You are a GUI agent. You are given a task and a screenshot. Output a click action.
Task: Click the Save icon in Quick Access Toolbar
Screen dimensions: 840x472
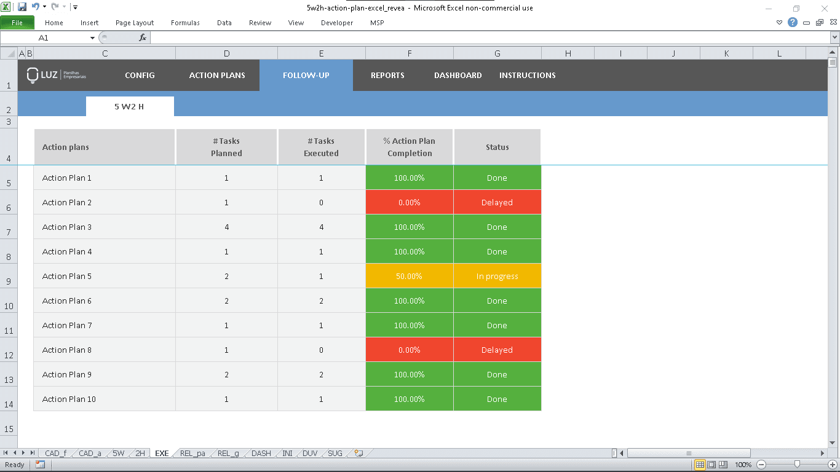[22, 7]
